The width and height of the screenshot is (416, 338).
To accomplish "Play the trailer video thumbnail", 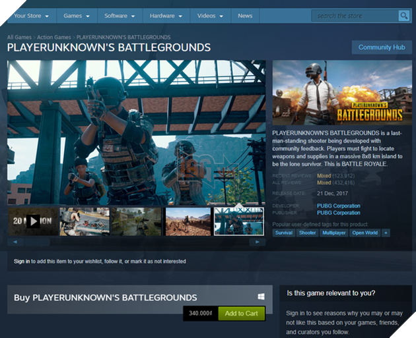I will pos(33,221).
